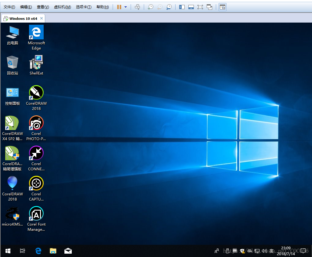Switch to Unity mode
The height and width of the screenshot is (257, 312).
(209, 7)
